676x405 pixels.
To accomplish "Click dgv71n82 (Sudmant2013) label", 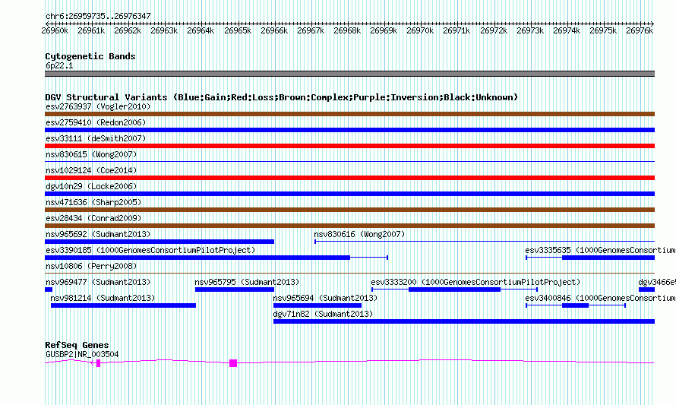I will (323, 314).
